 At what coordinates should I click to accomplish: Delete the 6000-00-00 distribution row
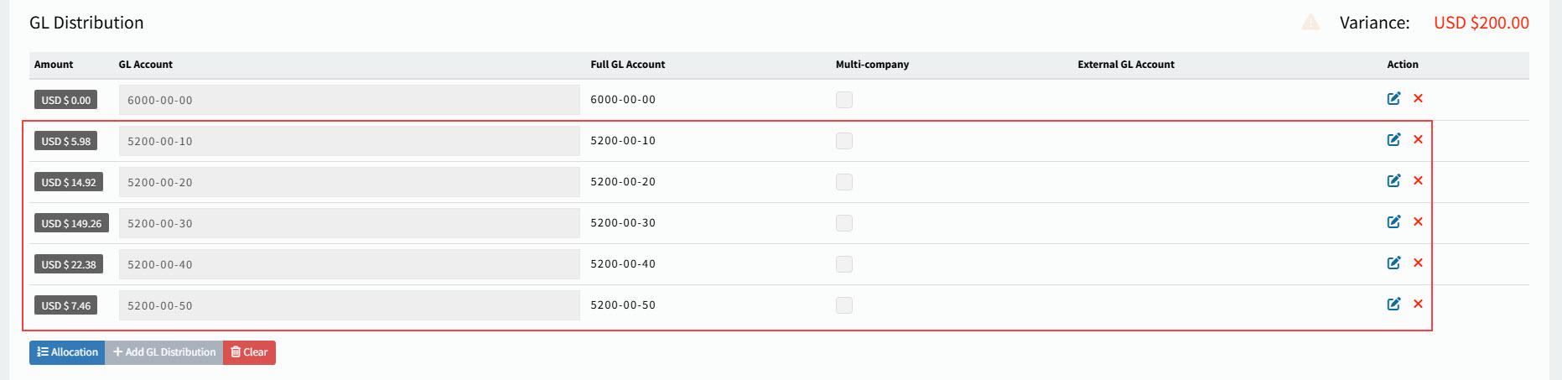click(1418, 99)
